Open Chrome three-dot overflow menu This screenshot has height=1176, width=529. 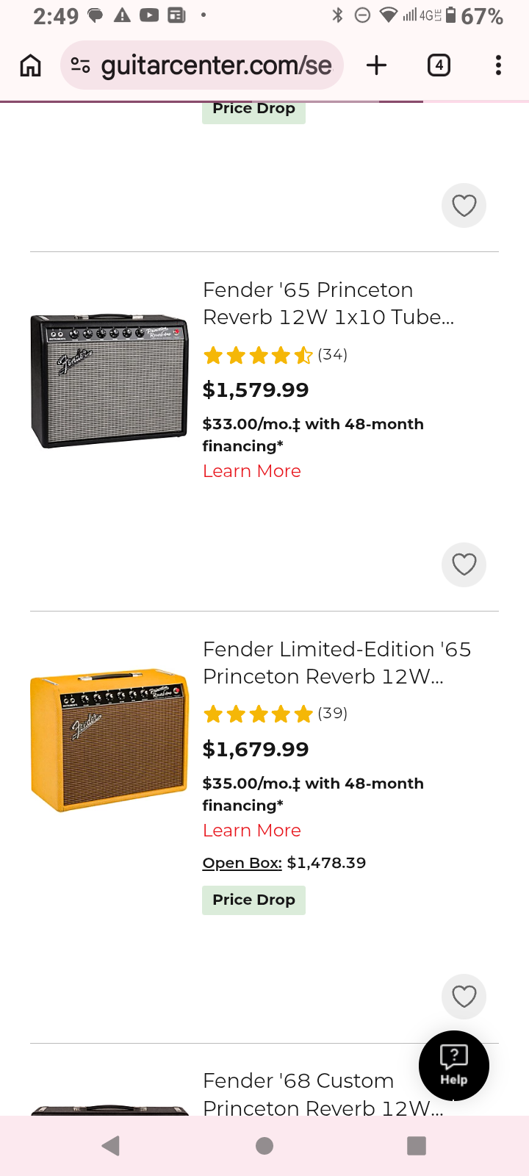498,65
